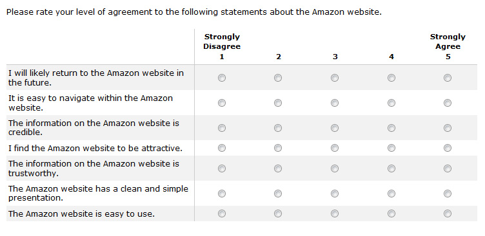Select rating 1 for returning to Amazon website
The width and height of the screenshot is (485, 236).
[x=222, y=78]
